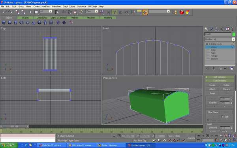Viewport: 237px width, 148px height.
Task: Click the Break button
Action: tap(212, 93)
